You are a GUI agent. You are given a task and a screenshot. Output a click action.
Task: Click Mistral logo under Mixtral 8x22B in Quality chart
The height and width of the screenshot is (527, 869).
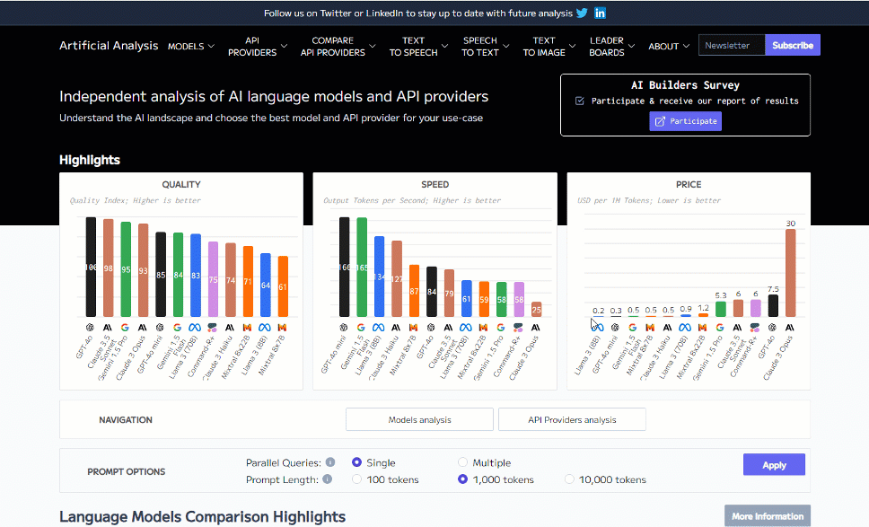click(247, 328)
